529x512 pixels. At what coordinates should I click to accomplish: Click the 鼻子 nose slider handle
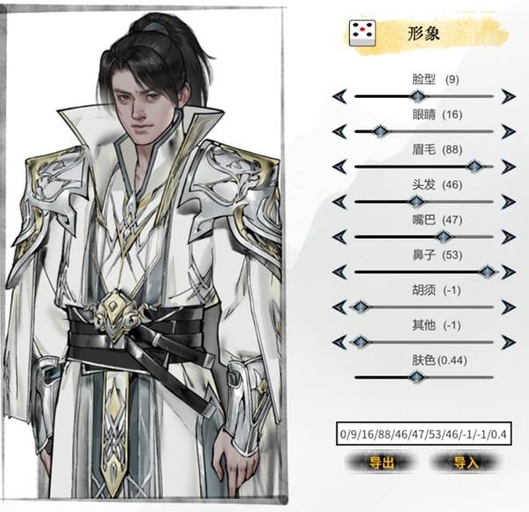coord(488,271)
